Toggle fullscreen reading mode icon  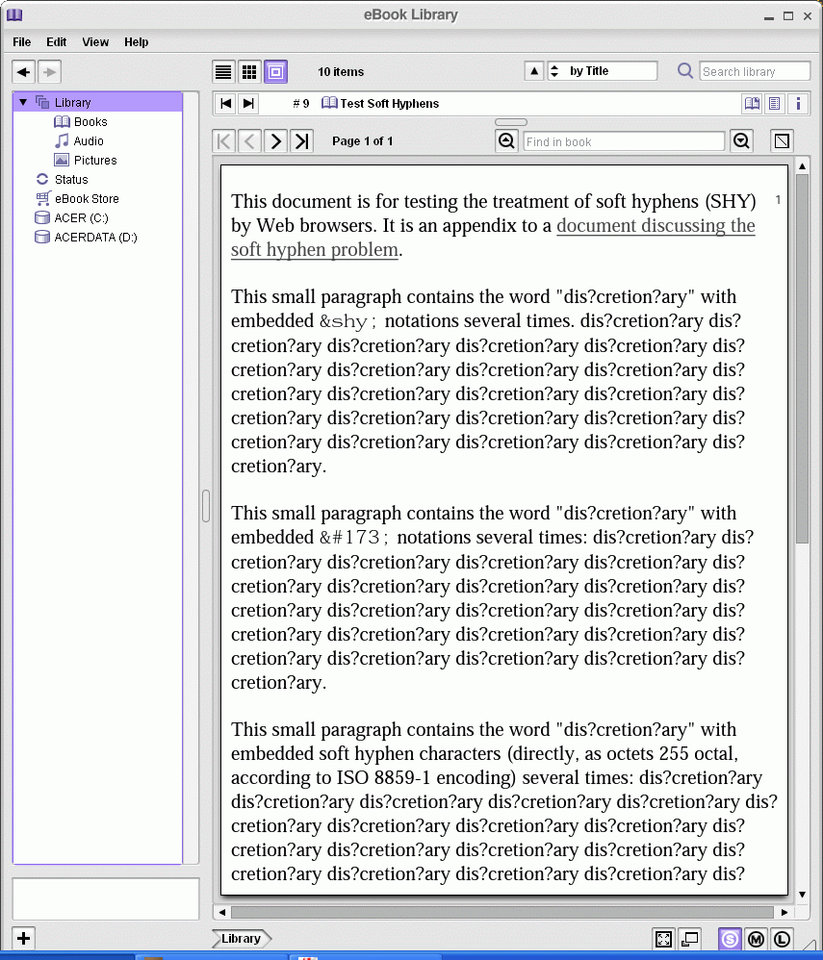pos(663,939)
